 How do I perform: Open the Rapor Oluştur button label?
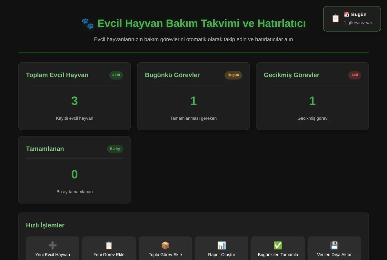pos(222,255)
